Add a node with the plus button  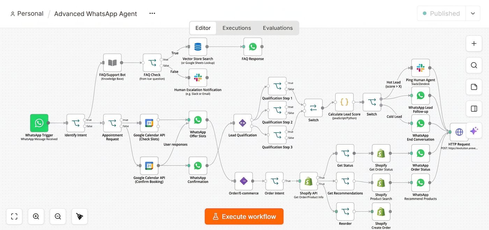[x=474, y=44]
